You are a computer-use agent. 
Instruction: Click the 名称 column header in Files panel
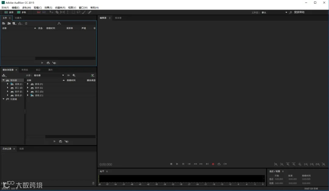tap(4, 28)
